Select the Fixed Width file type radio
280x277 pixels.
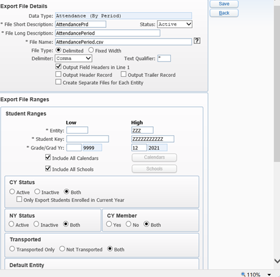coord(91,50)
